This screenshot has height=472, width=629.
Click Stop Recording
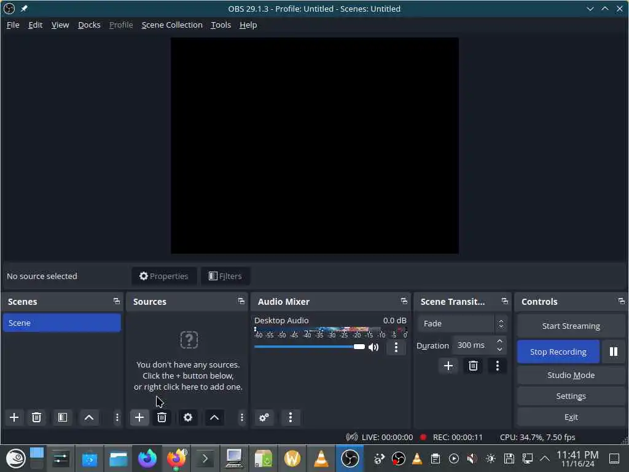point(558,352)
